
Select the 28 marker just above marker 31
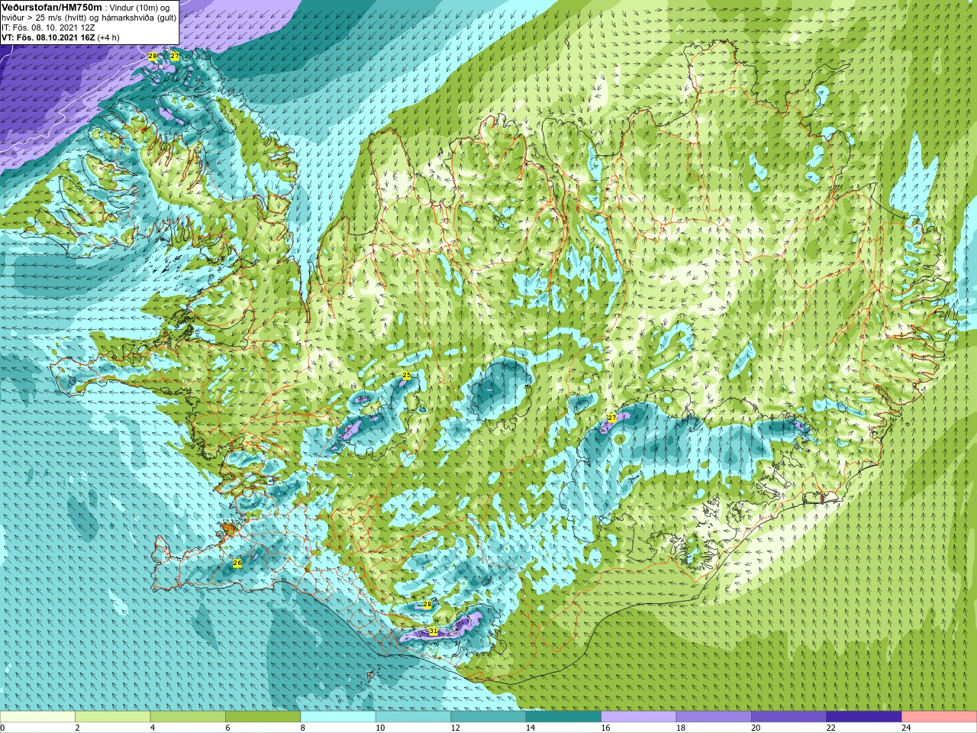[427, 604]
